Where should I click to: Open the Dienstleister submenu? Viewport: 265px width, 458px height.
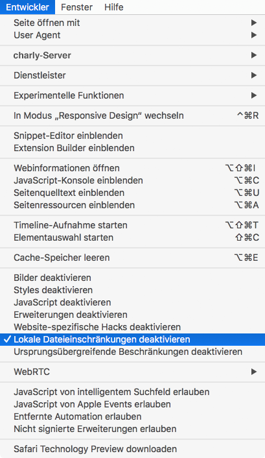(x=132, y=75)
